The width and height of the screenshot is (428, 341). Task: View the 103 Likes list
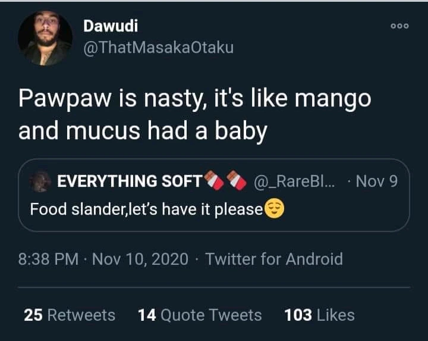[319, 314]
